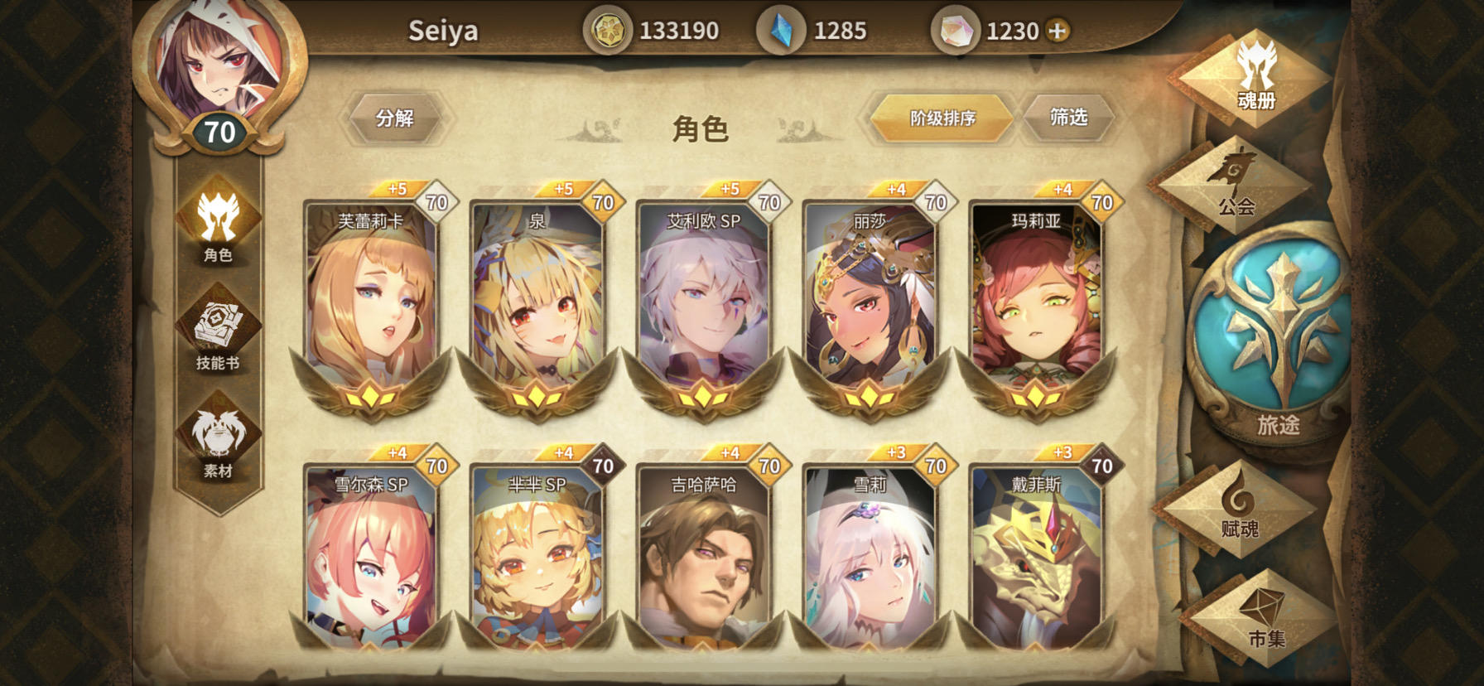Click the gold coin currency icon

point(609,31)
